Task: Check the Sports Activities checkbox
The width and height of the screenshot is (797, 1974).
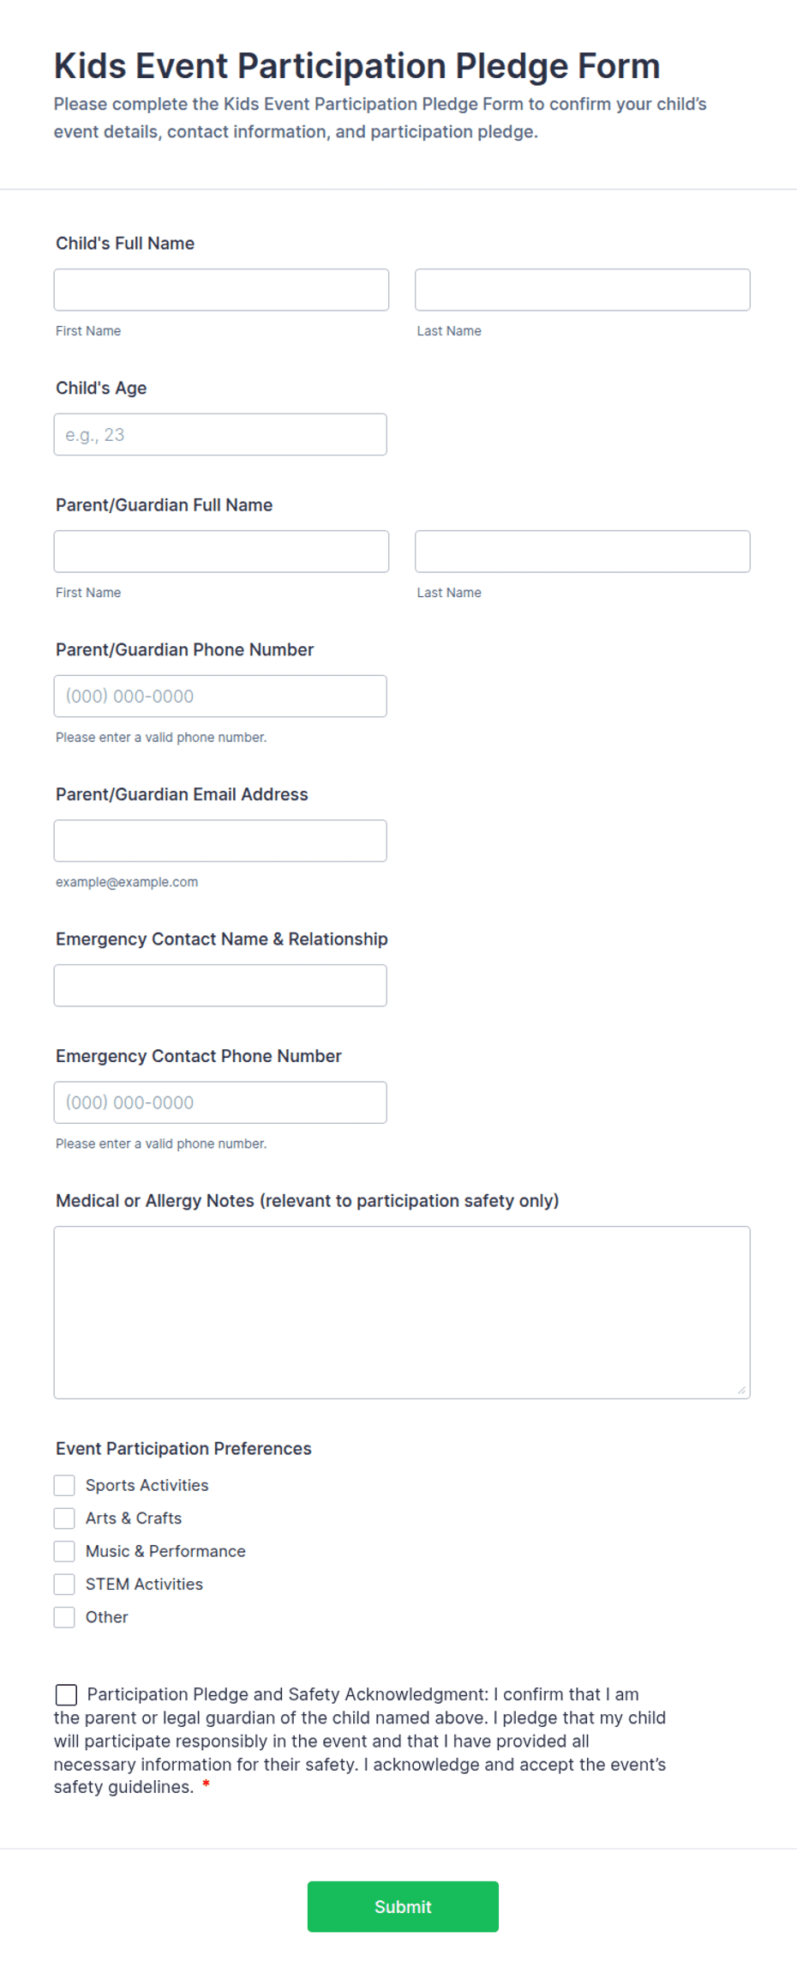Action: coord(64,1486)
